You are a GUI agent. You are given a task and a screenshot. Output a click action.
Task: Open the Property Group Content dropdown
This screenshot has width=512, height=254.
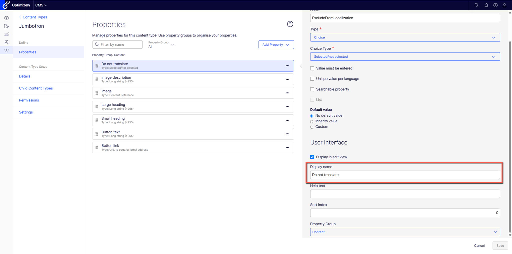[x=405, y=232]
